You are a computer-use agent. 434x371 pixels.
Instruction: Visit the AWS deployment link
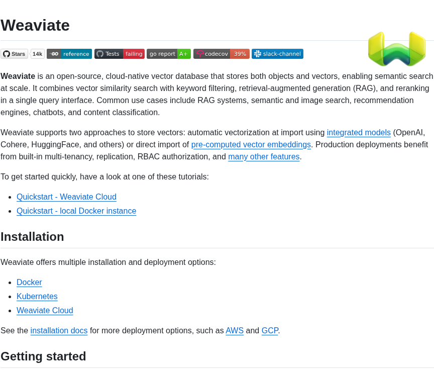pyautogui.click(x=235, y=331)
